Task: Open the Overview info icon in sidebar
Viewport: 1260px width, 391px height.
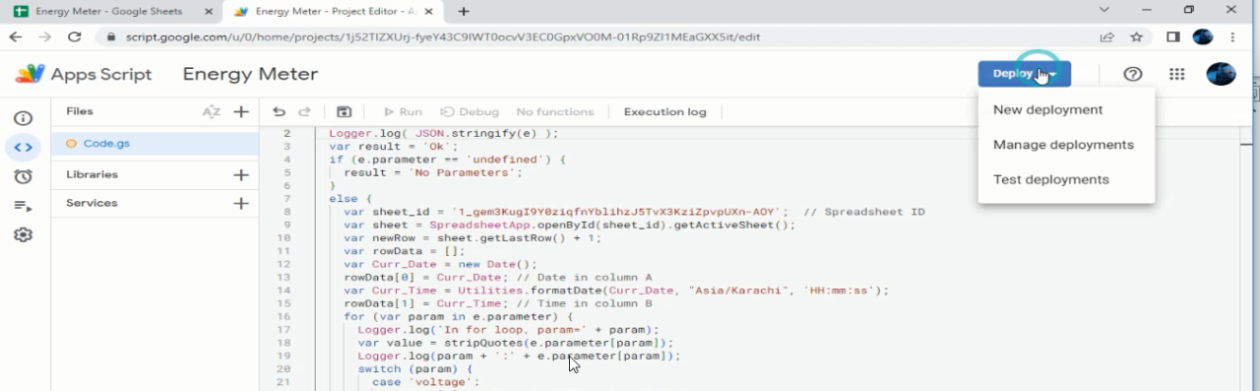Action: pyautogui.click(x=24, y=118)
